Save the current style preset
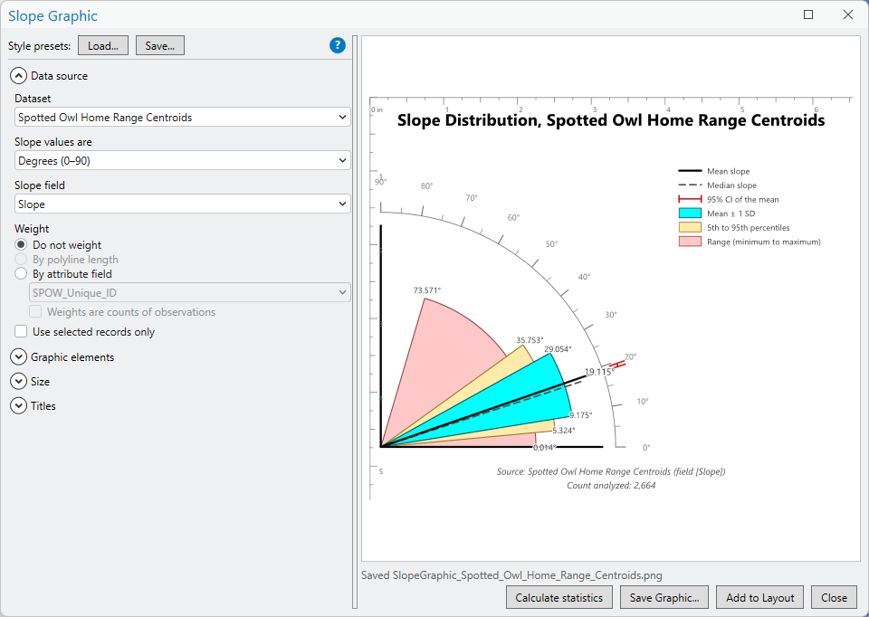This screenshot has height=617, width=869. tap(160, 45)
